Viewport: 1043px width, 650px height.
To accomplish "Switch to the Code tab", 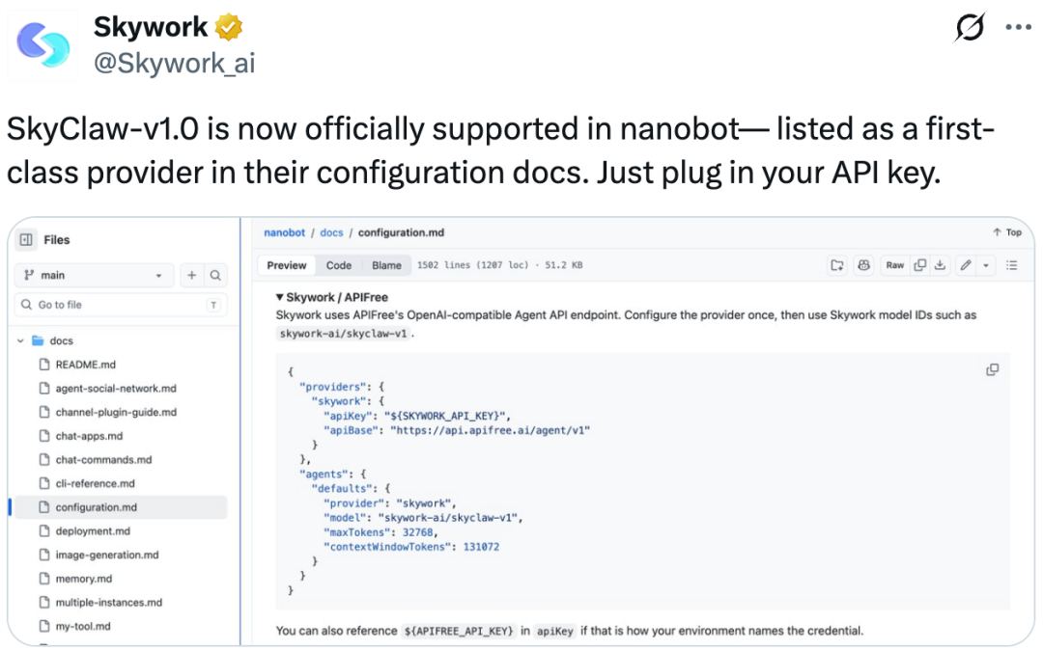I will [339, 265].
